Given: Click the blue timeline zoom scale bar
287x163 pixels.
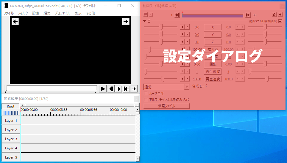Looking at the screenshot, I should click(10, 113).
